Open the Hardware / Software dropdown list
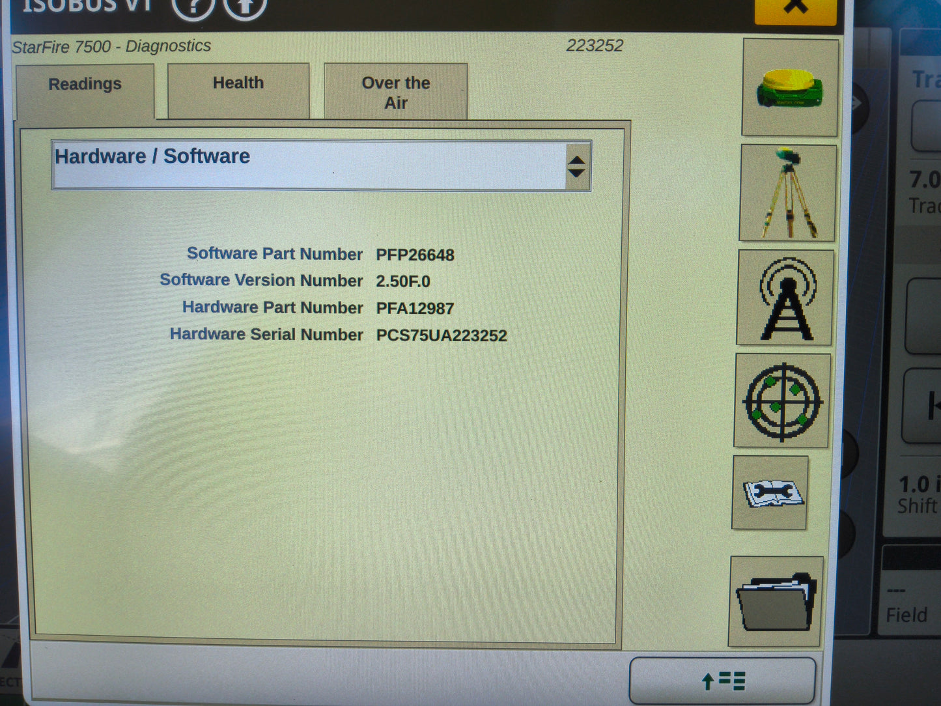 point(321,165)
